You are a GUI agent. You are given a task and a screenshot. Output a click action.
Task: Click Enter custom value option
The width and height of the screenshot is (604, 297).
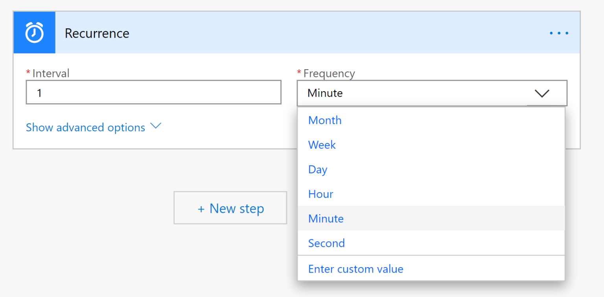[x=355, y=269]
